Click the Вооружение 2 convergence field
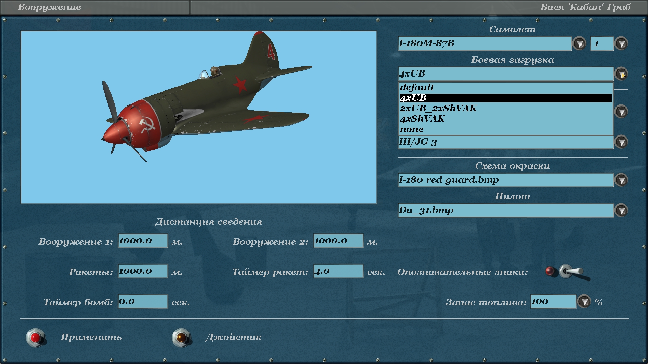The height and width of the screenshot is (364, 648). tap(338, 241)
